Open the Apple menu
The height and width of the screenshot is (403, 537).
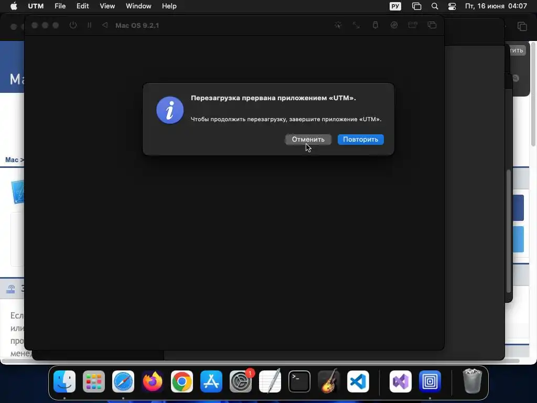[14, 6]
